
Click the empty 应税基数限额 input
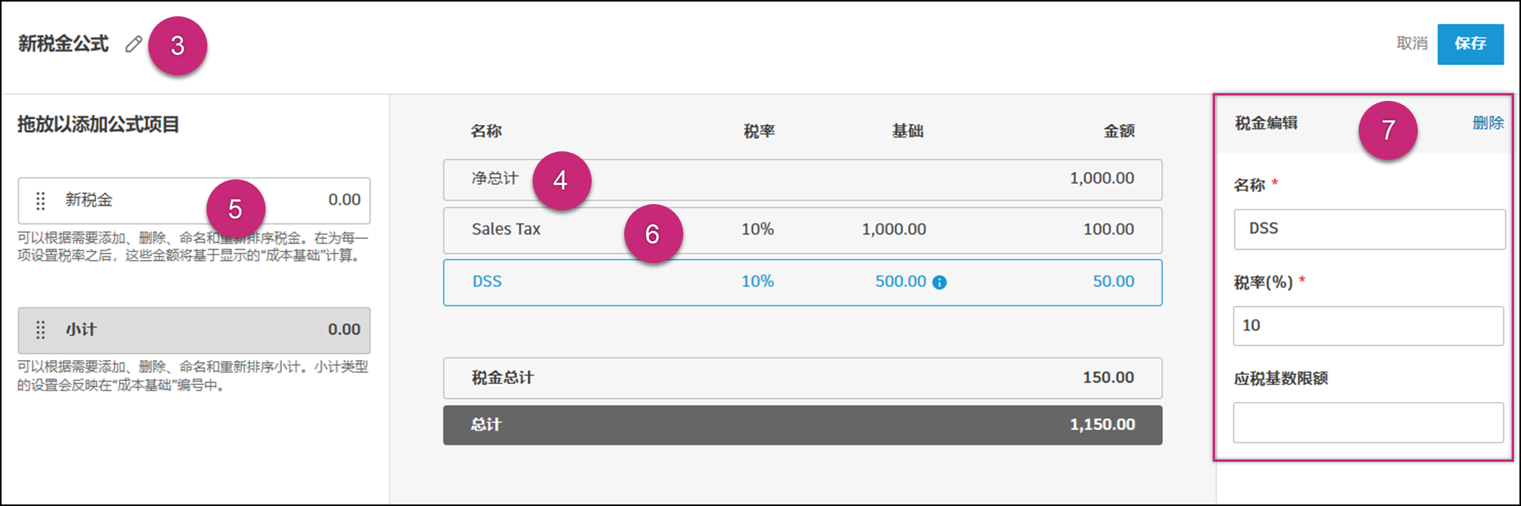click(x=1368, y=423)
